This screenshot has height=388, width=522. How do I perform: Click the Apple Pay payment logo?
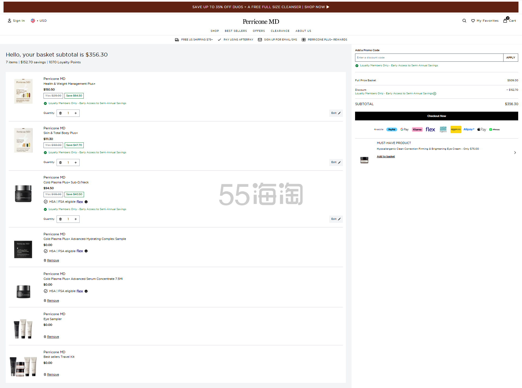[x=482, y=130]
